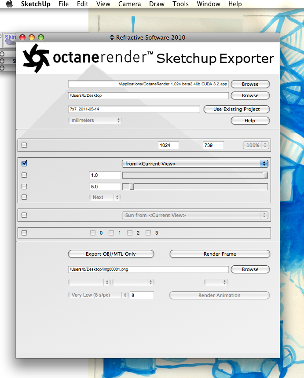Open the Sun from <Current View> dropdown
The width and height of the screenshot is (304, 378).
tap(195, 215)
